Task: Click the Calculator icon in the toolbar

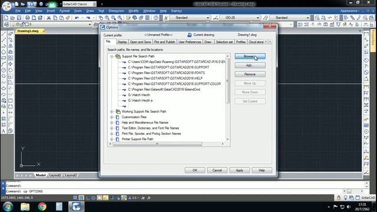Action: click(x=147, y=18)
